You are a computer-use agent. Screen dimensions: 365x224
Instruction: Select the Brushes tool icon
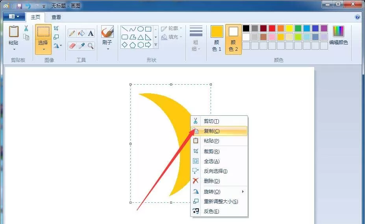[x=107, y=31]
